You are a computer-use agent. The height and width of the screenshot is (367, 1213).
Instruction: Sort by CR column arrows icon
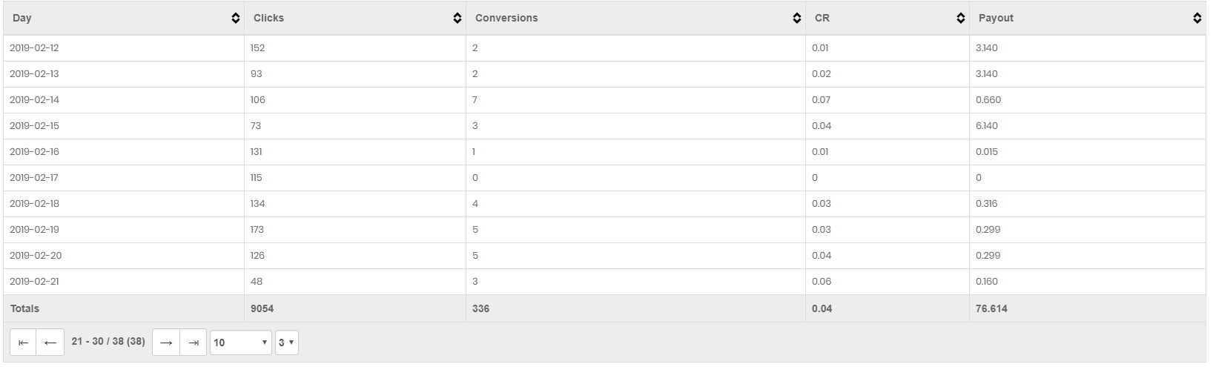tap(961, 18)
